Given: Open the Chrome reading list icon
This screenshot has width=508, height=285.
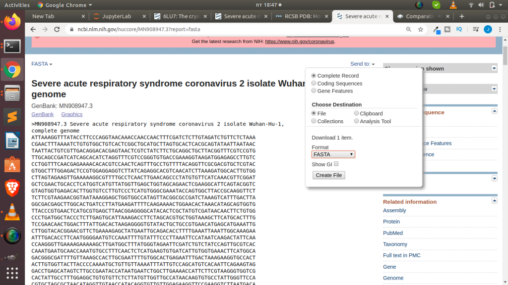Looking at the screenshot, I should [476, 29].
